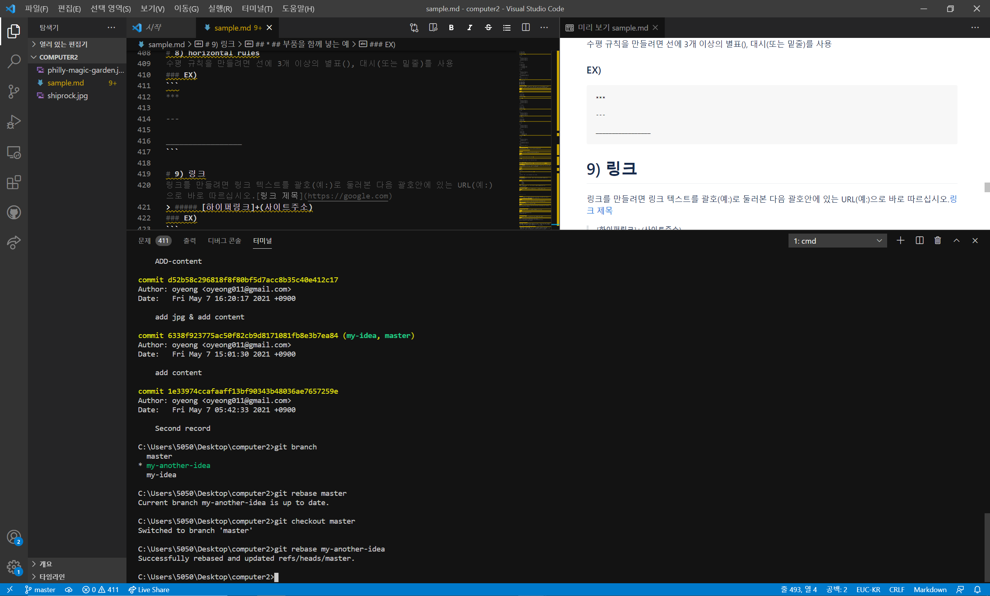Toggle bold formatting in editor toolbar
This screenshot has width=990, height=596.
point(451,28)
